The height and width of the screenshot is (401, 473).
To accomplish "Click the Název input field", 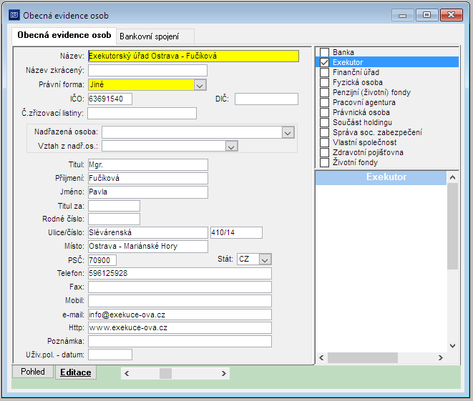I will (x=193, y=56).
